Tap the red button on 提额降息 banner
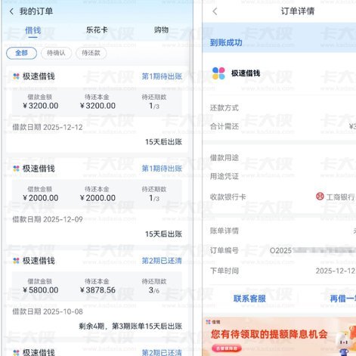Image resolution: width=356 pixels, height=356 pixels. pyautogui.click(x=227, y=348)
